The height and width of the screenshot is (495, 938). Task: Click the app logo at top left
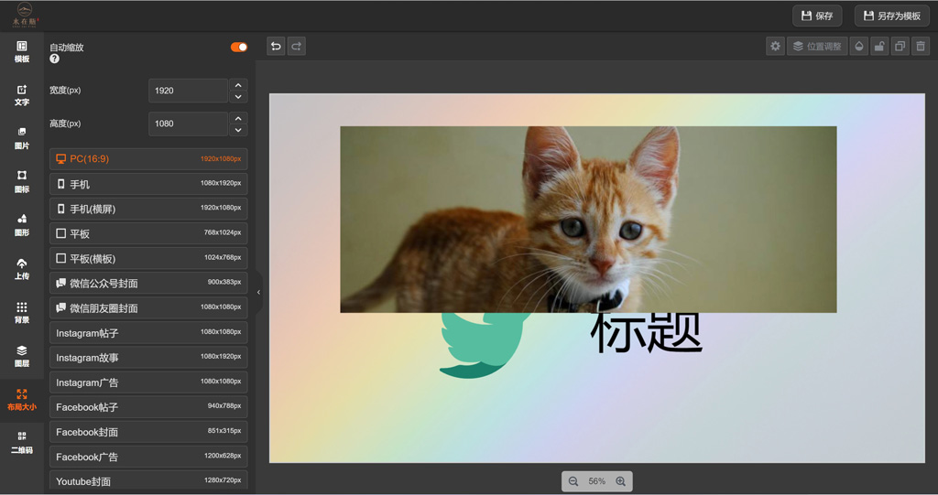[25, 15]
